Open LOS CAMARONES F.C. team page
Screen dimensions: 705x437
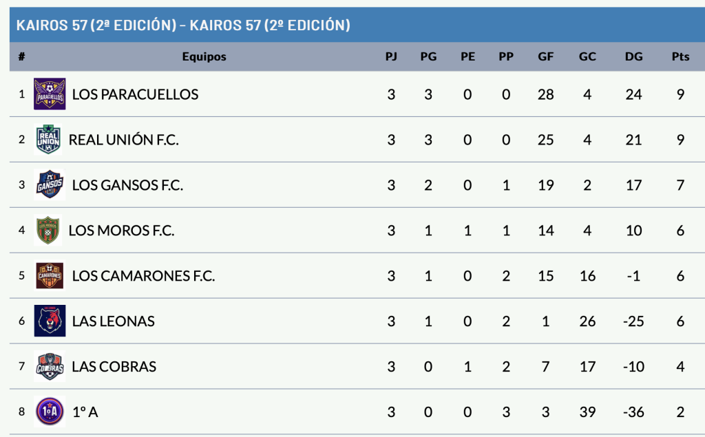click(x=143, y=276)
